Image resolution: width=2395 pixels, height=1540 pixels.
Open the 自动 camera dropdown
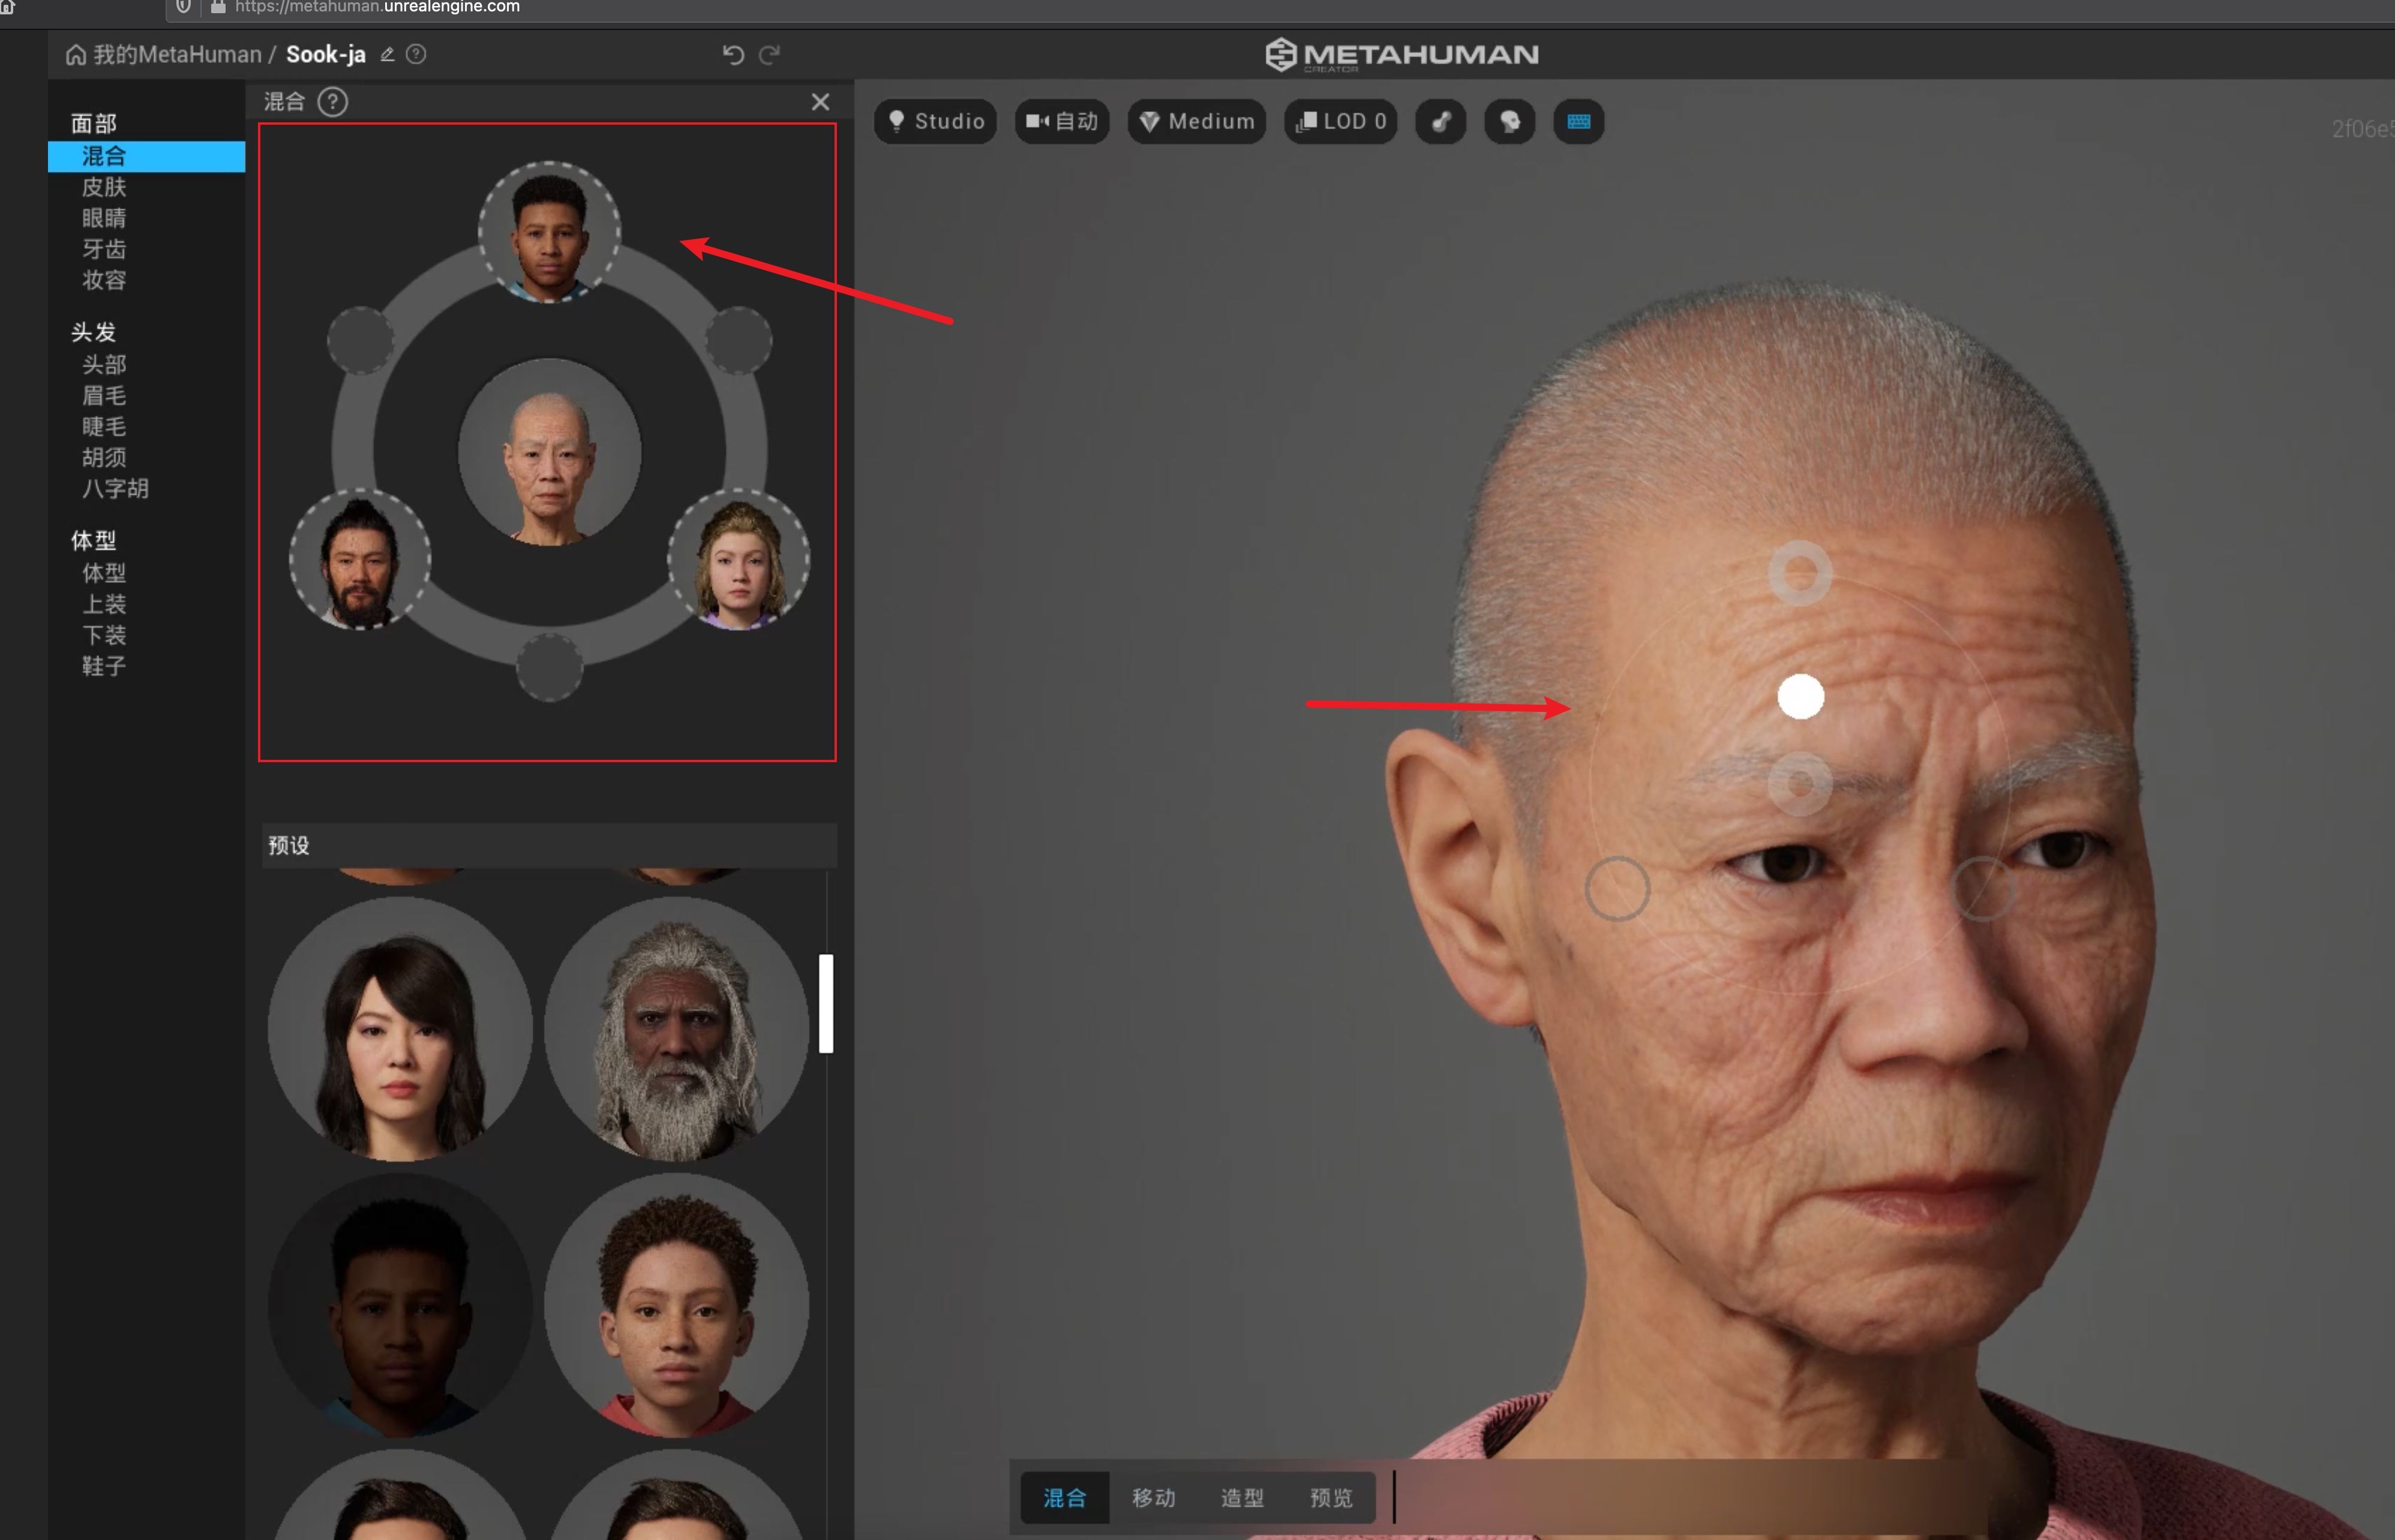coord(1061,121)
